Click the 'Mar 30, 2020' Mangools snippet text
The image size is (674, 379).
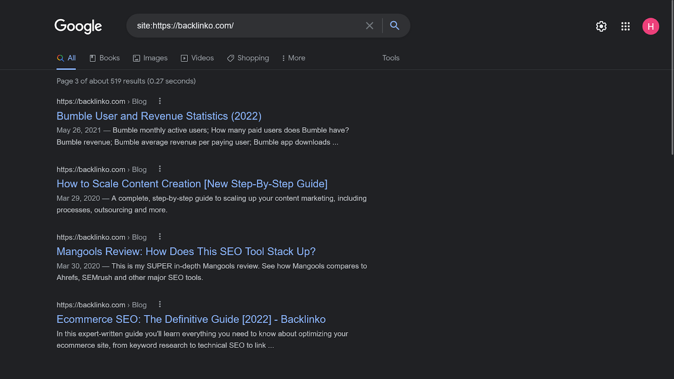click(212, 272)
